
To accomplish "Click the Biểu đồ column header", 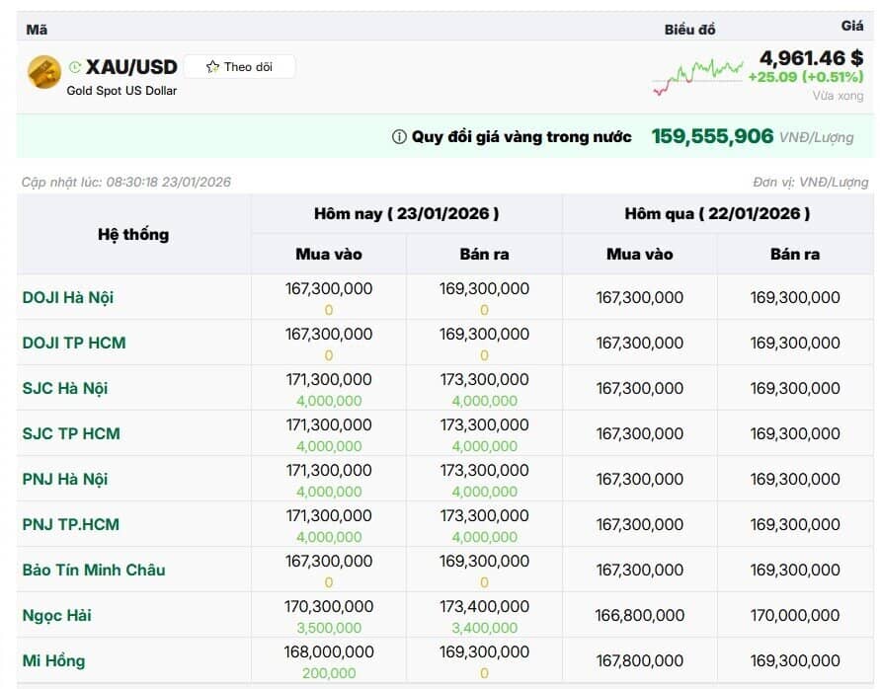I will [x=689, y=30].
